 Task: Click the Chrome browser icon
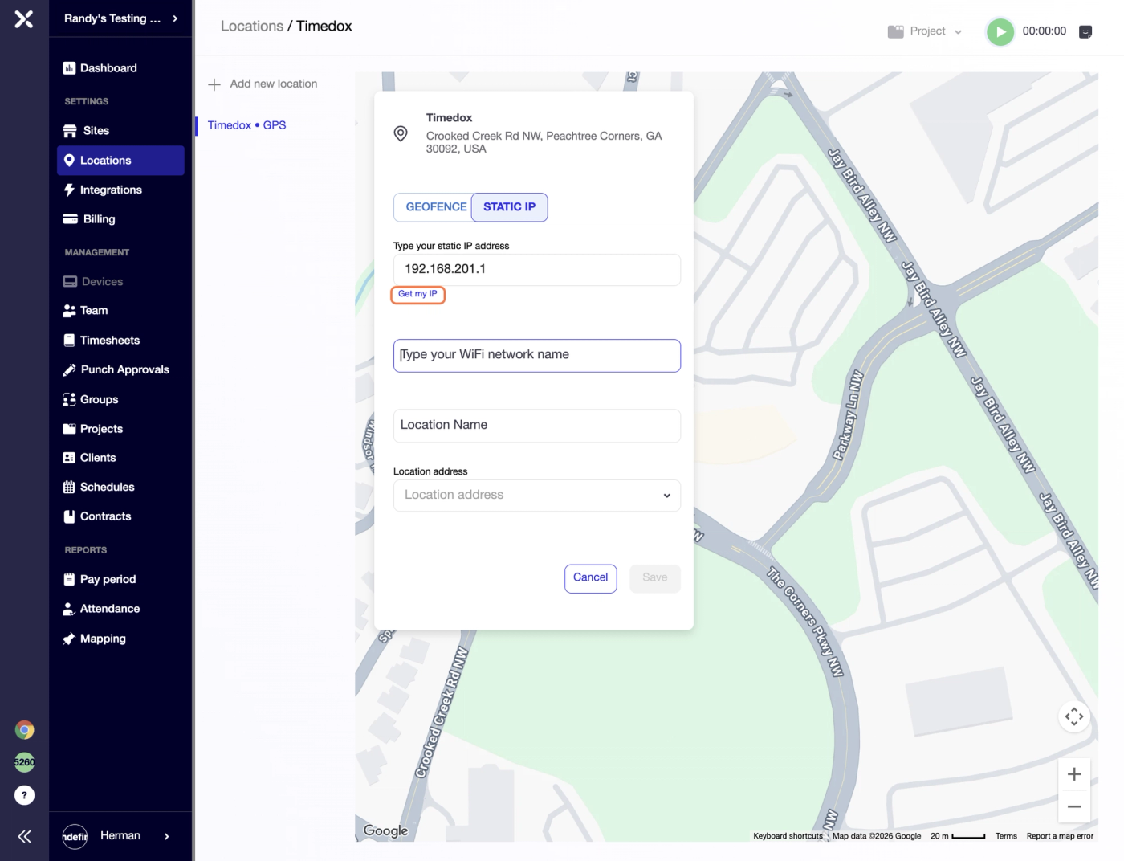tap(24, 730)
